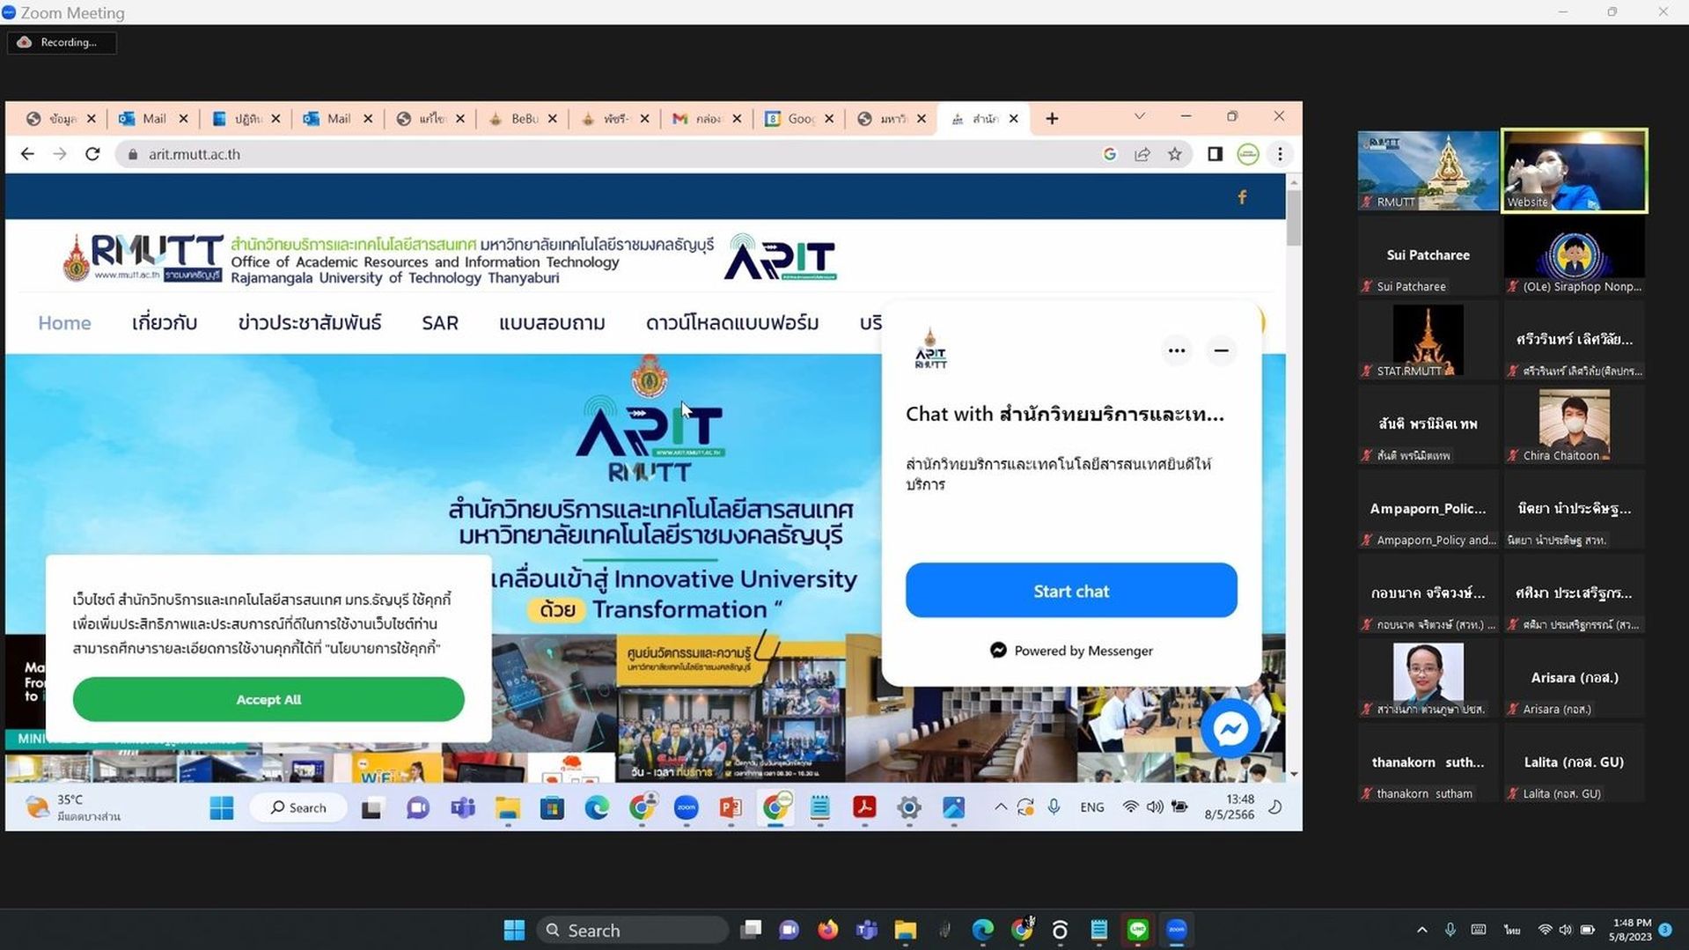Click the Accept All cookies button
The image size is (1689, 950).
(x=268, y=700)
